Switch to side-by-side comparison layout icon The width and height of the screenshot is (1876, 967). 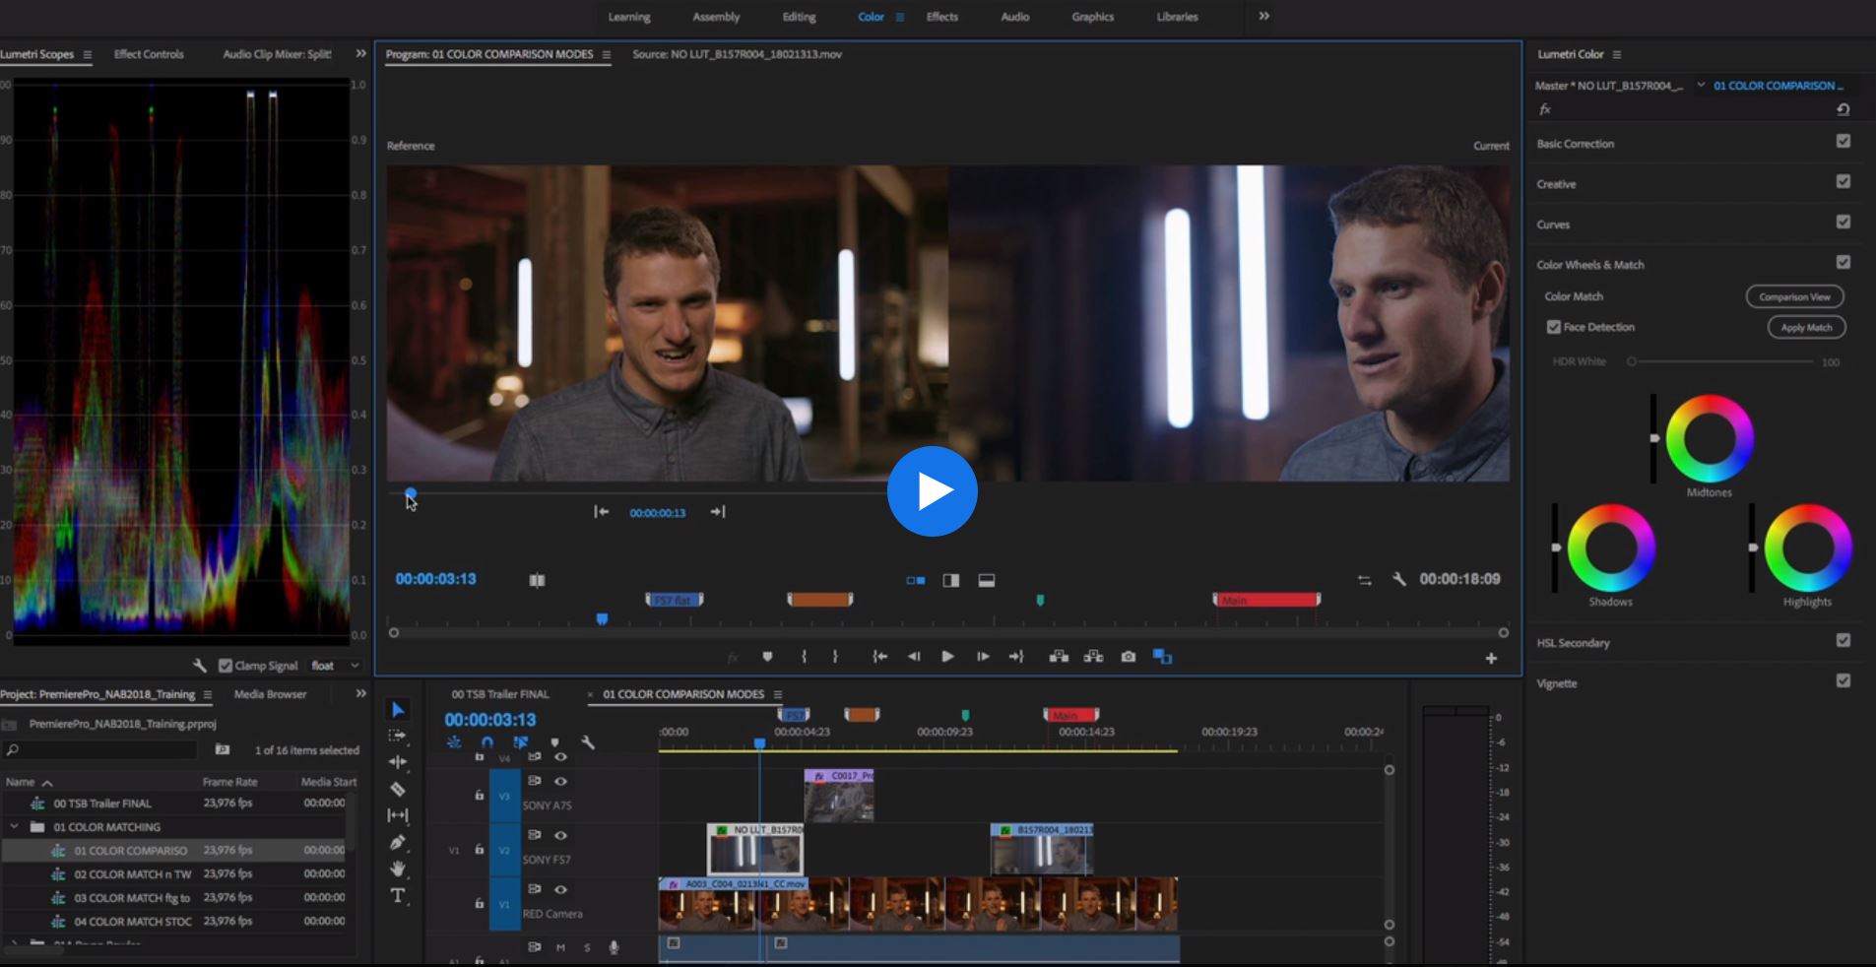point(916,580)
